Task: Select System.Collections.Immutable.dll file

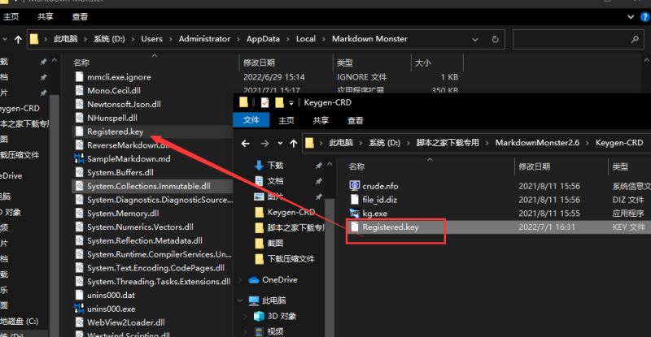Action: point(149,186)
